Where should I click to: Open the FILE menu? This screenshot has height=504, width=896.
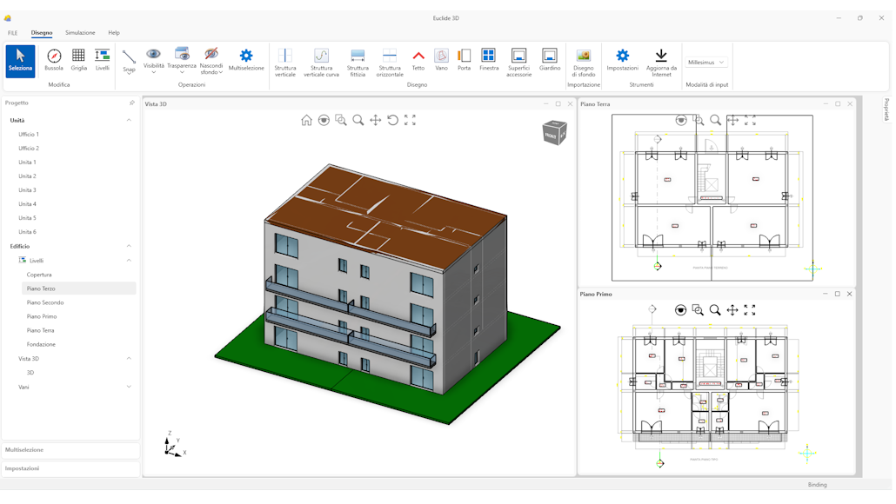point(12,33)
